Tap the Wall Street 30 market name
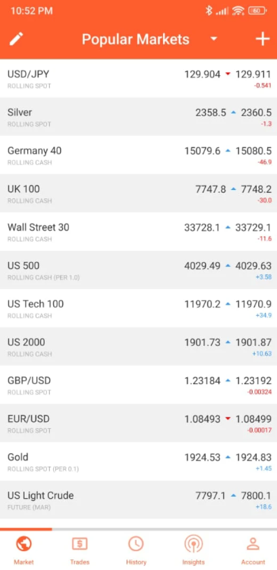This screenshot has width=277, height=570. click(x=38, y=227)
